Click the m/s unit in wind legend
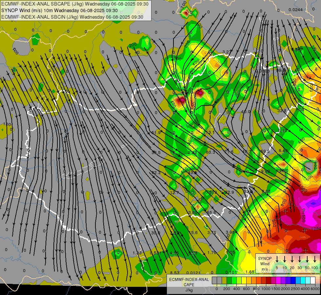The width and height of the screenshot is (321, 295). (265, 269)
